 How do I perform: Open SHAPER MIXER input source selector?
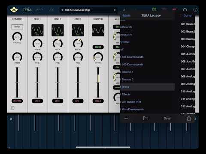[x=98, y=47]
